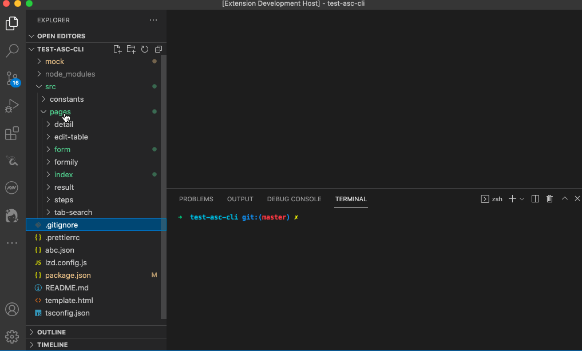Expand the constants folder
Screen dimensions: 582x351
click(x=93, y=99)
